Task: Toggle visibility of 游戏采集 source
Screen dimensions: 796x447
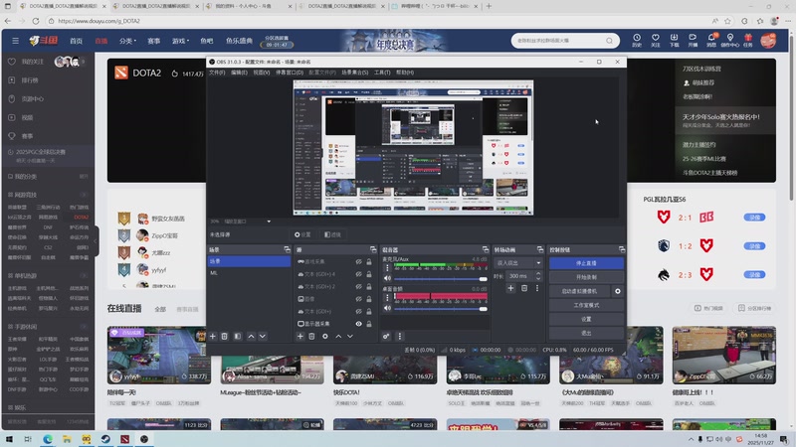Action: (x=358, y=262)
